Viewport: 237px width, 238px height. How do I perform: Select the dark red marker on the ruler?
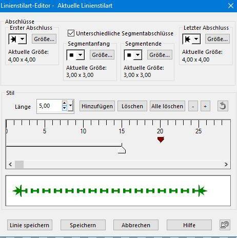pos(161,140)
